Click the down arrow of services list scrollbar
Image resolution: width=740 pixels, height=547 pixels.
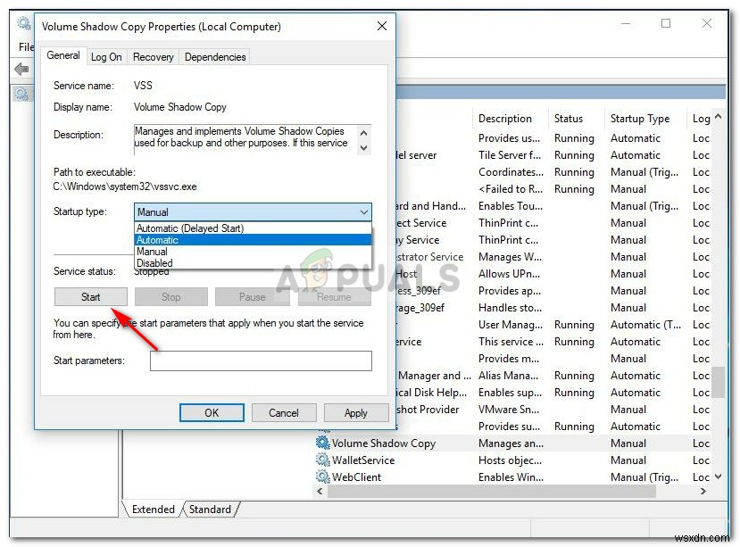(718, 477)
